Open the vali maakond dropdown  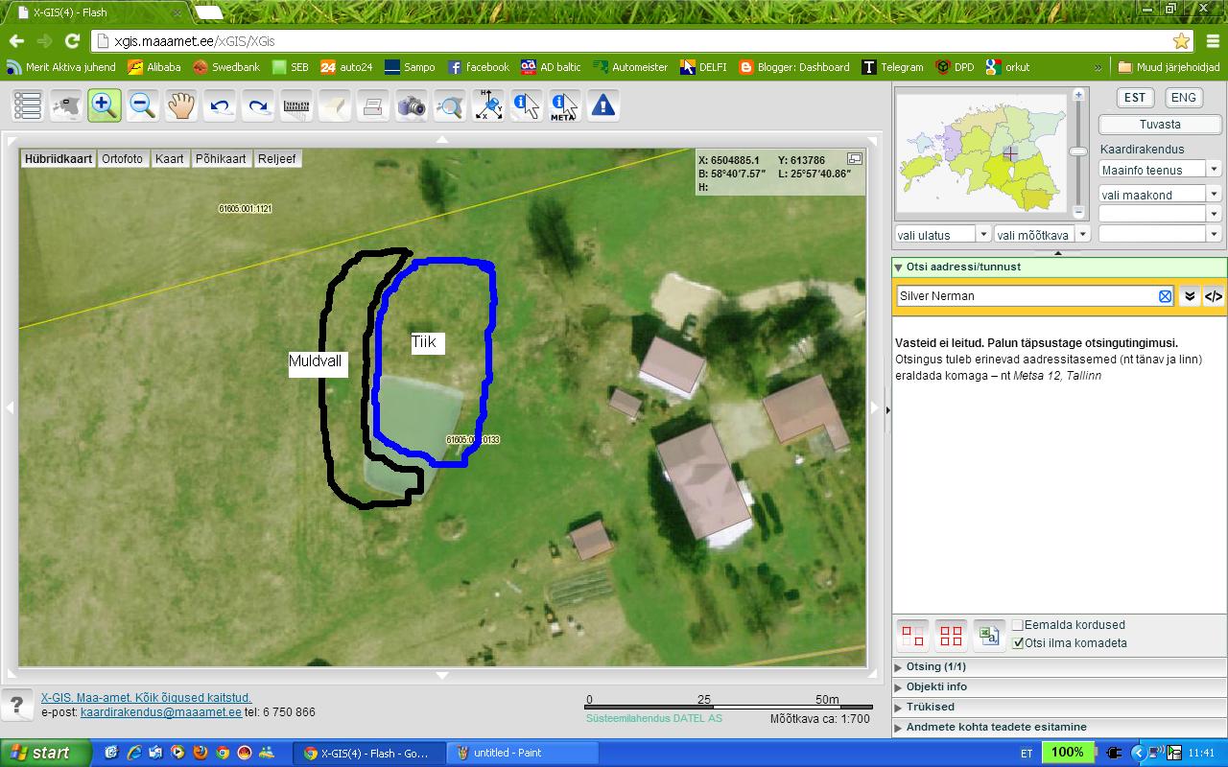pyautogui.click(x=1159, y=195)
